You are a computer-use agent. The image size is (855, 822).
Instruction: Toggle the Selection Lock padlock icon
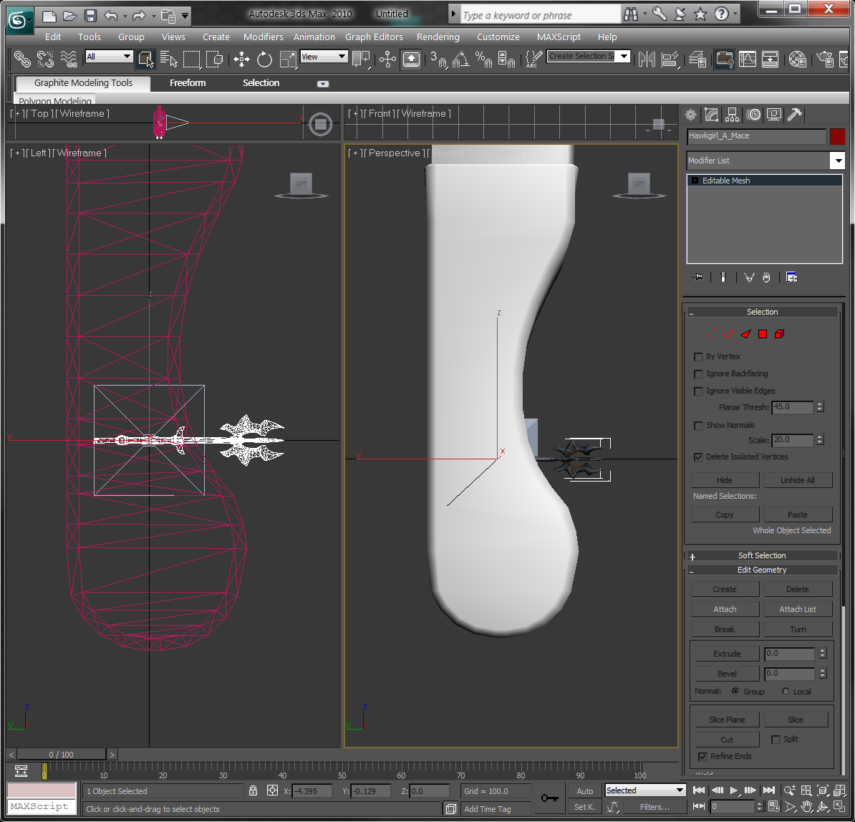pos(253,790)
